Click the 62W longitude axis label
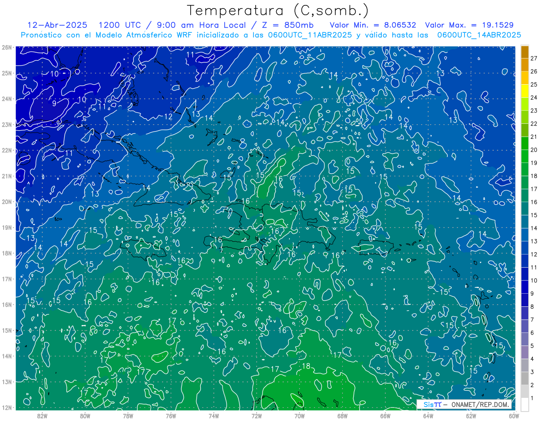 471,416
